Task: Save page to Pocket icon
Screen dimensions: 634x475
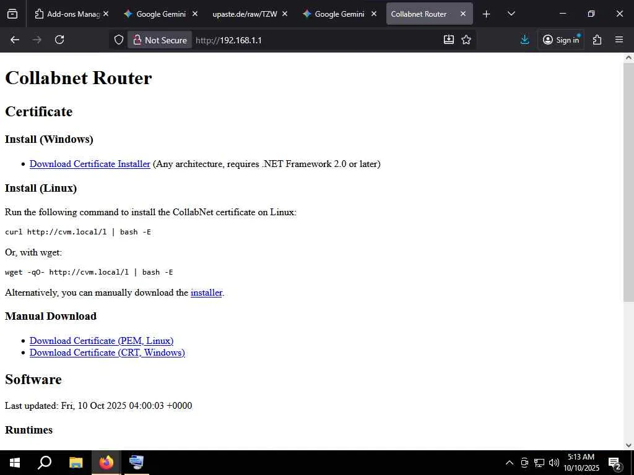Action: coord(449,40)
